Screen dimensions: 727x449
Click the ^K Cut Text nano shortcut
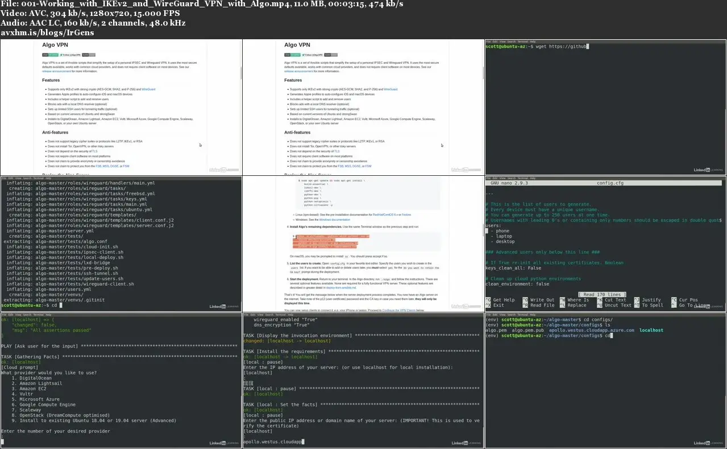[x=612, y=300]
